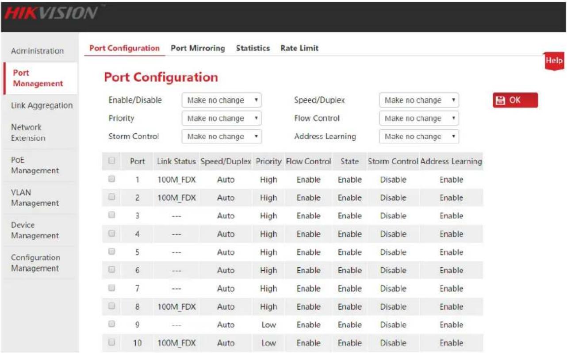Open VLAN Management in the sidebar
Screen dimensions: 567x353
(x=35, y=198)
